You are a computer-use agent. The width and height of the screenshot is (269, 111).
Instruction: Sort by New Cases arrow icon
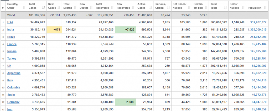pos(59,8)
